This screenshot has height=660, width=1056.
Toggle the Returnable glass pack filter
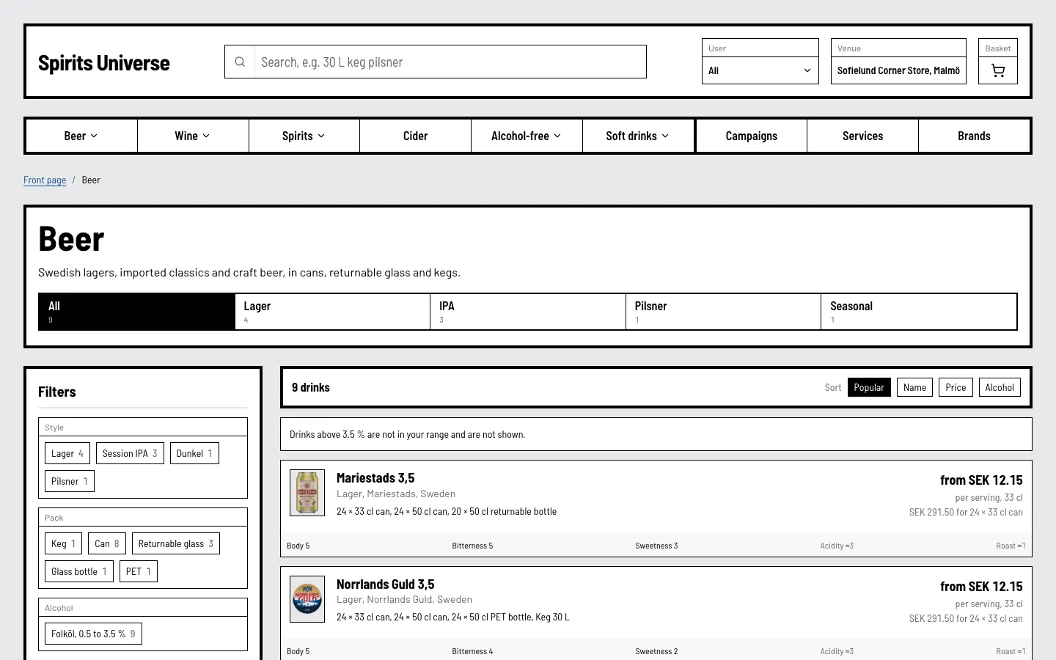[x=176, y=543]
